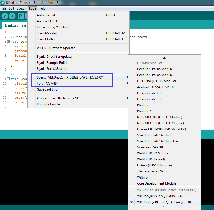
Task: Click the Arduino logo in title bar
Action: click(x=3, y=3)
